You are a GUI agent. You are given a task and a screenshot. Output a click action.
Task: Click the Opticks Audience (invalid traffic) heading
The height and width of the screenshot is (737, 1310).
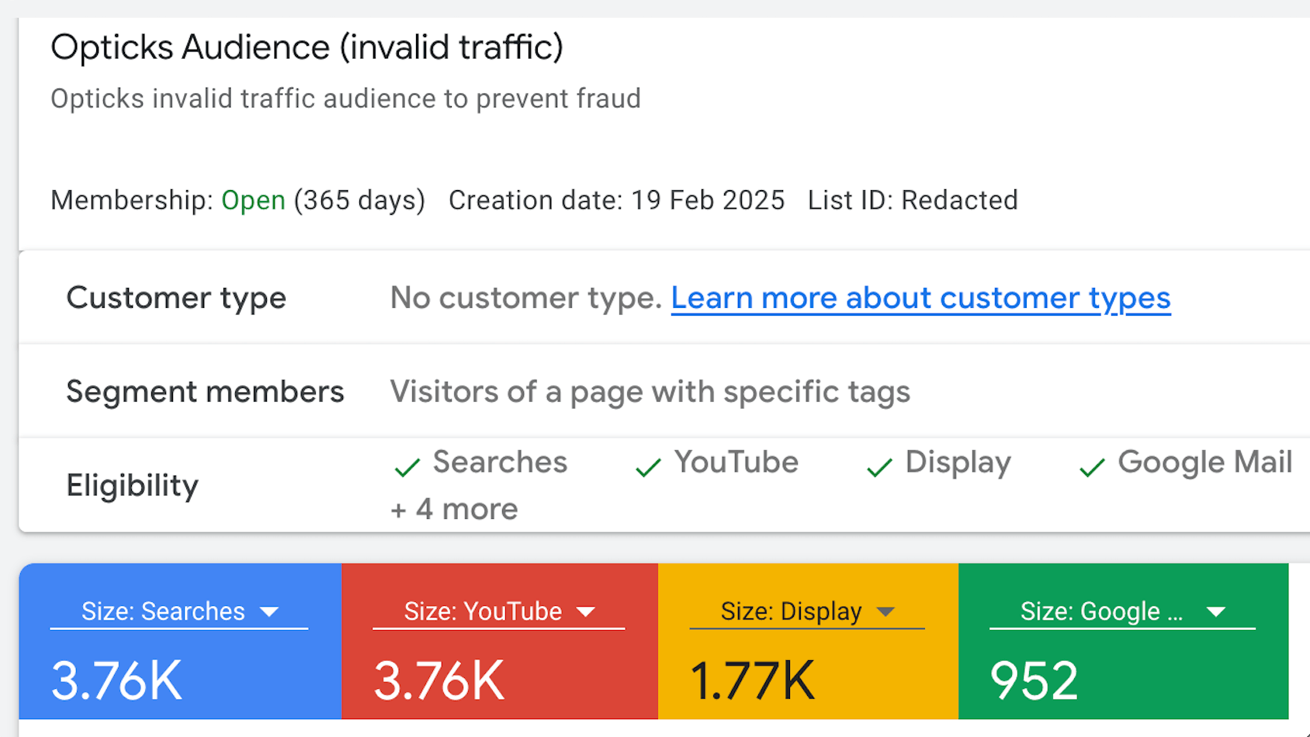tap(307, 47)
